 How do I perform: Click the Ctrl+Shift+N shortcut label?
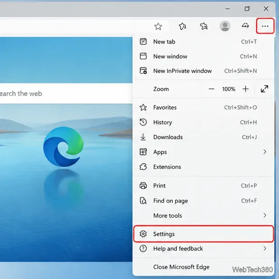[240, 71]
